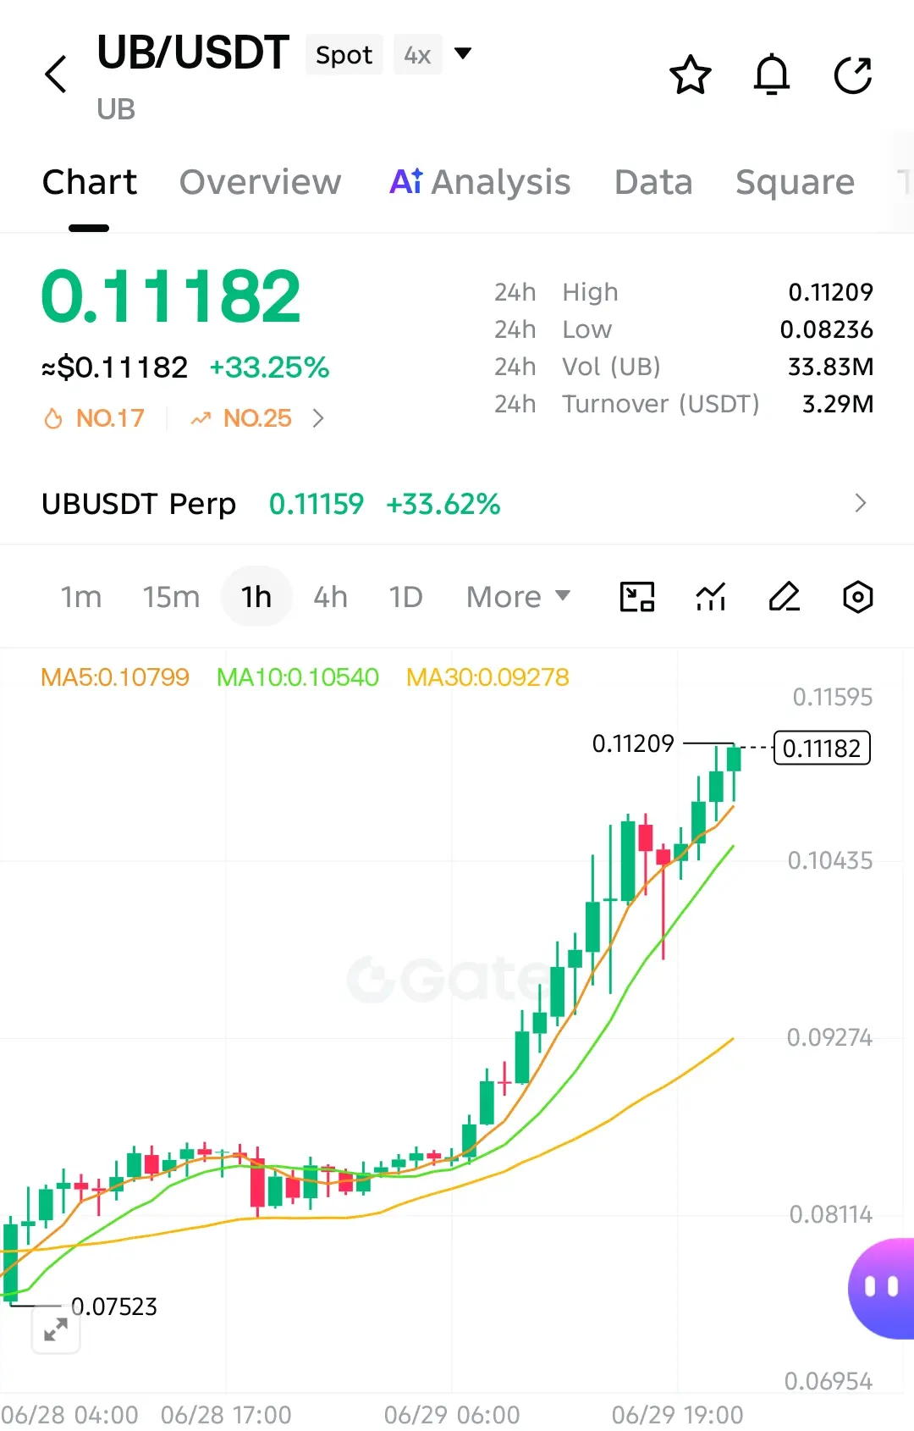Tap the 06/29 19:00 time axis label
The height and width of the screenshot is (1431, 914).
677,1415
